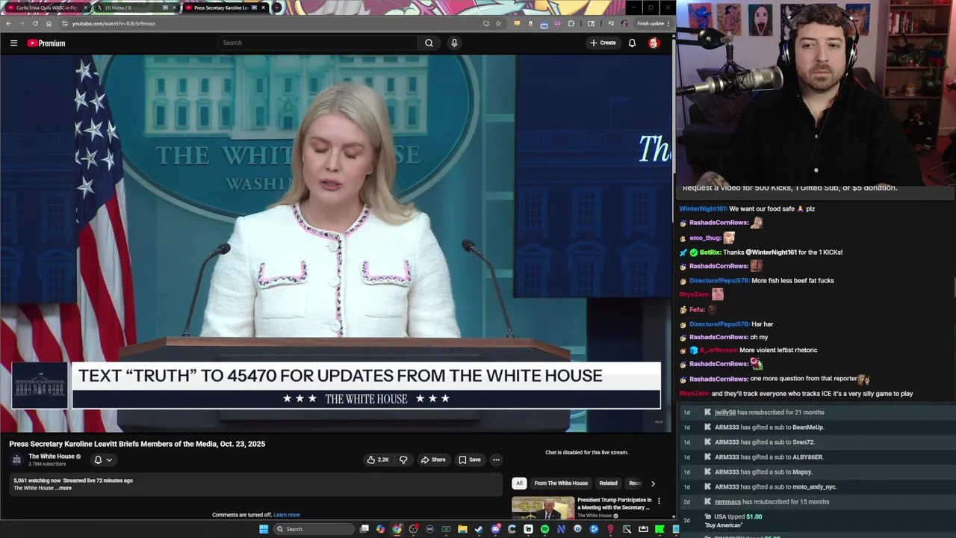Save the video to a playlist
956x538 pixels.
click(470, 460)
